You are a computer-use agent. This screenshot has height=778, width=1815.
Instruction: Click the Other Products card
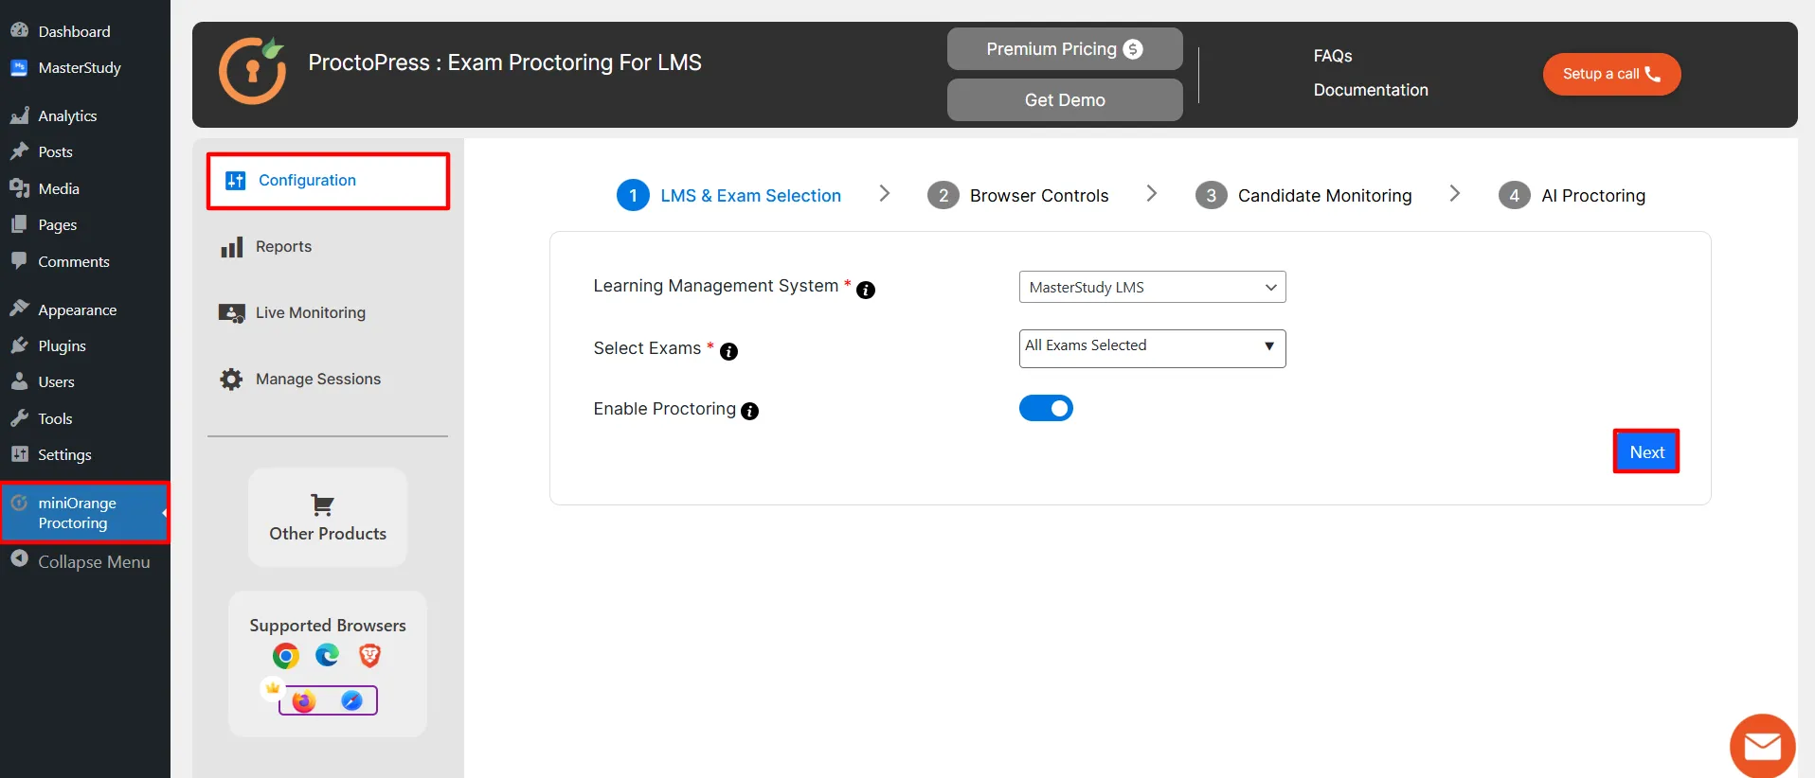[328, 518]
